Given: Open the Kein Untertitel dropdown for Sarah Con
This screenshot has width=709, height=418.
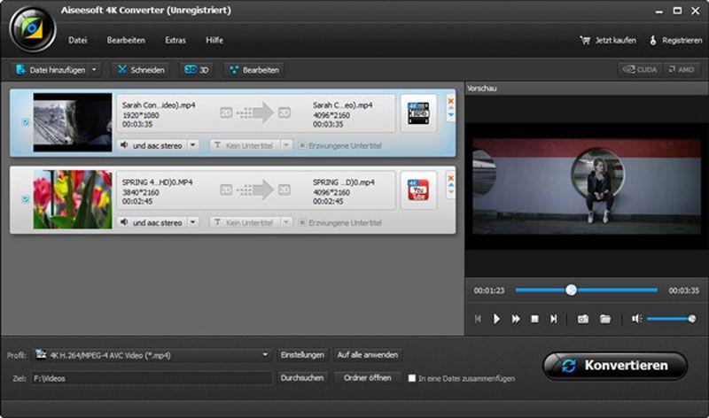Looking at the screenshot, I should (286, 145).
